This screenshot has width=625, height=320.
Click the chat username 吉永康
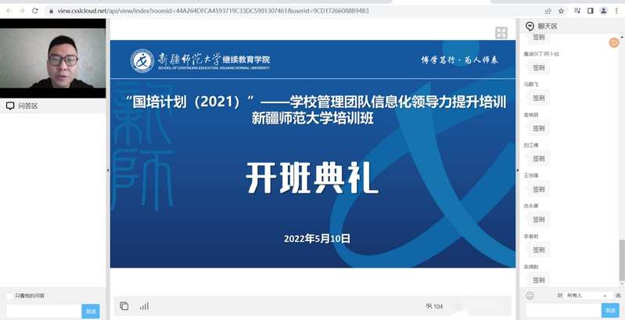click(531, 206)
